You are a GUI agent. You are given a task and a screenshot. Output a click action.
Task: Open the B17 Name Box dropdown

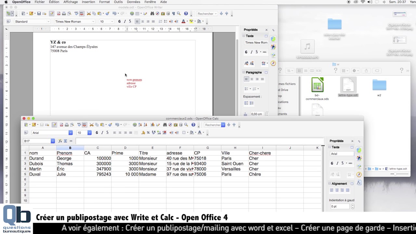tap(53, 141)
